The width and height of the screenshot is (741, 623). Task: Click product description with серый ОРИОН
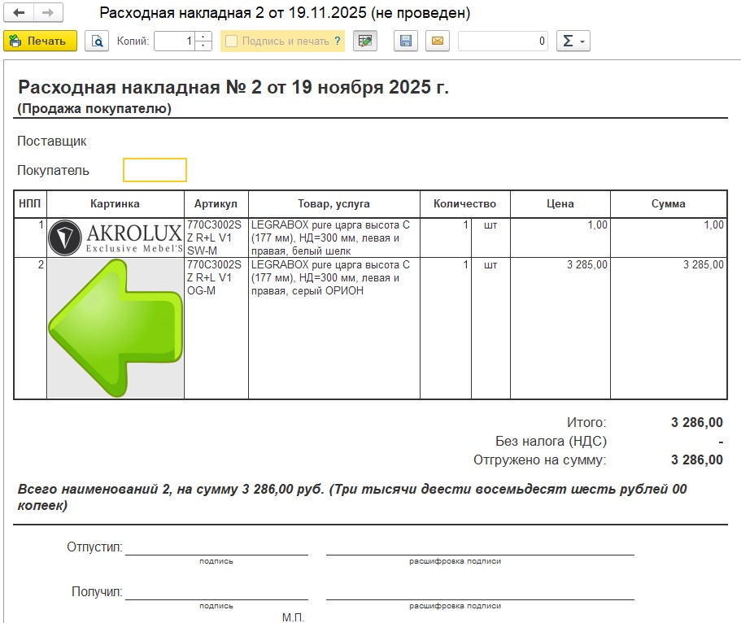[x=334, y=328]
